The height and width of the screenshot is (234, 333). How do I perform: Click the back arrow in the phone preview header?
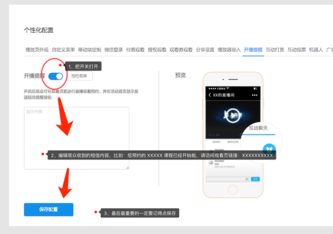click(x=210, y=95)
